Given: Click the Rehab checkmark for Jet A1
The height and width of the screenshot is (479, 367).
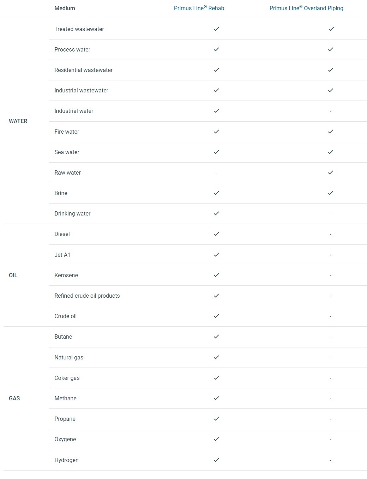Looking at the screenshot, I should pos(216,255).
